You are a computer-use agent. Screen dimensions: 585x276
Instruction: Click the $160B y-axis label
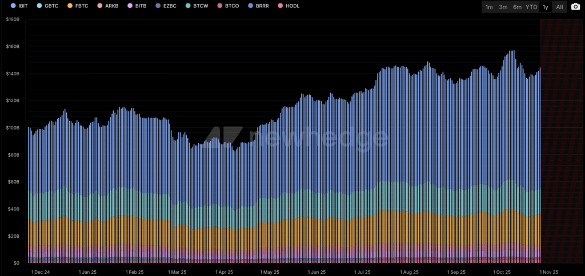point(13,47)
